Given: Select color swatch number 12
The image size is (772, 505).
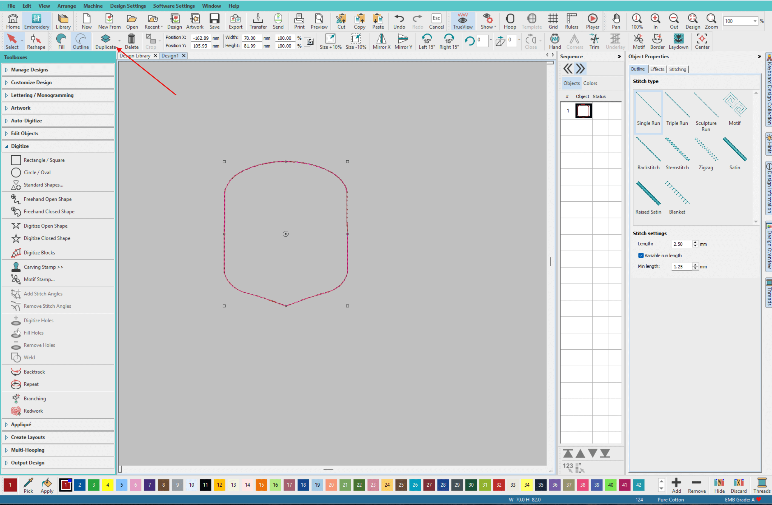Looking at the screenshot, I should coord(220,485).
